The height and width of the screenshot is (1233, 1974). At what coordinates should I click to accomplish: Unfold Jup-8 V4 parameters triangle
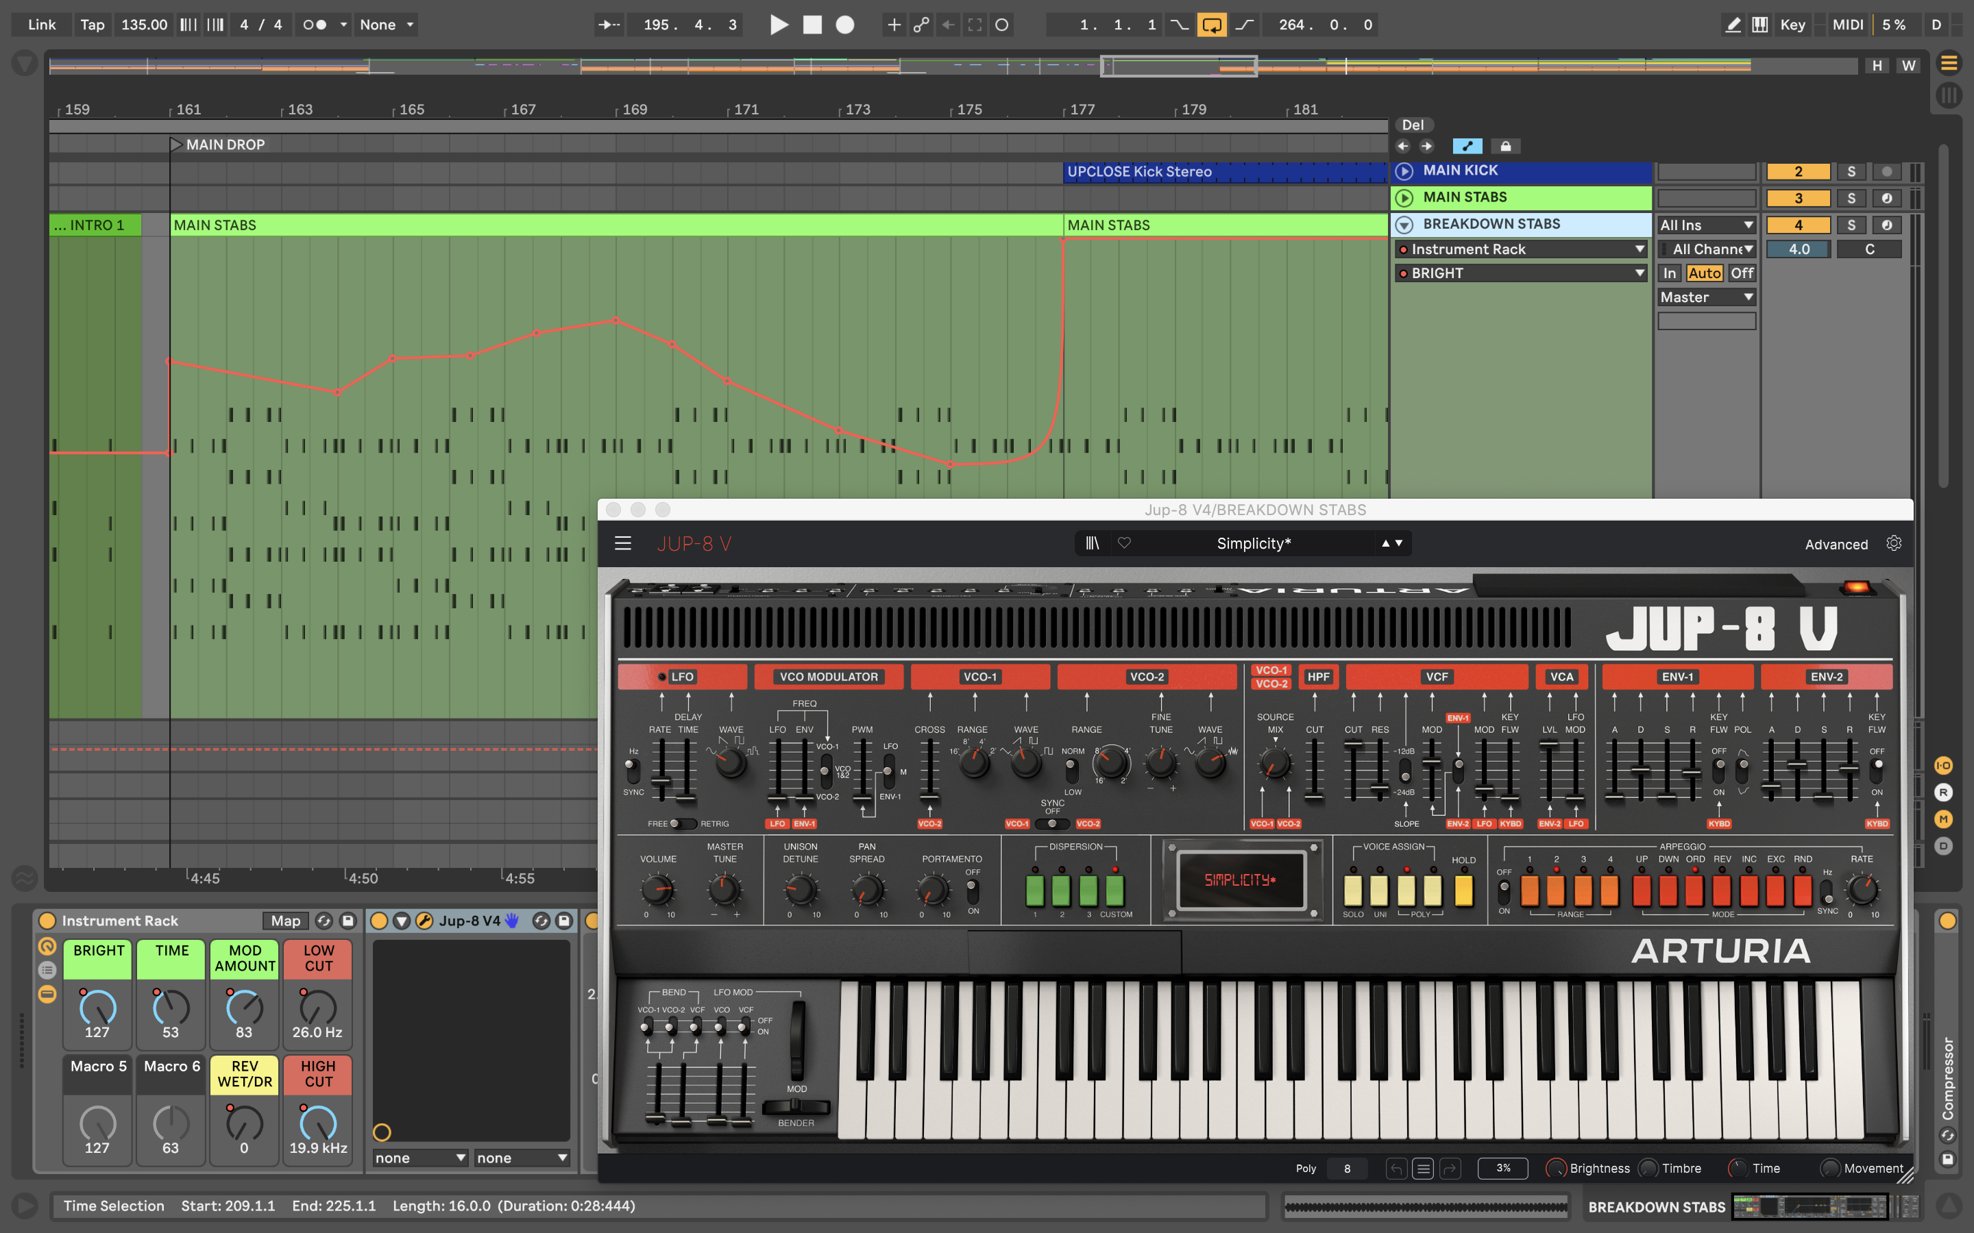point(402,921)
